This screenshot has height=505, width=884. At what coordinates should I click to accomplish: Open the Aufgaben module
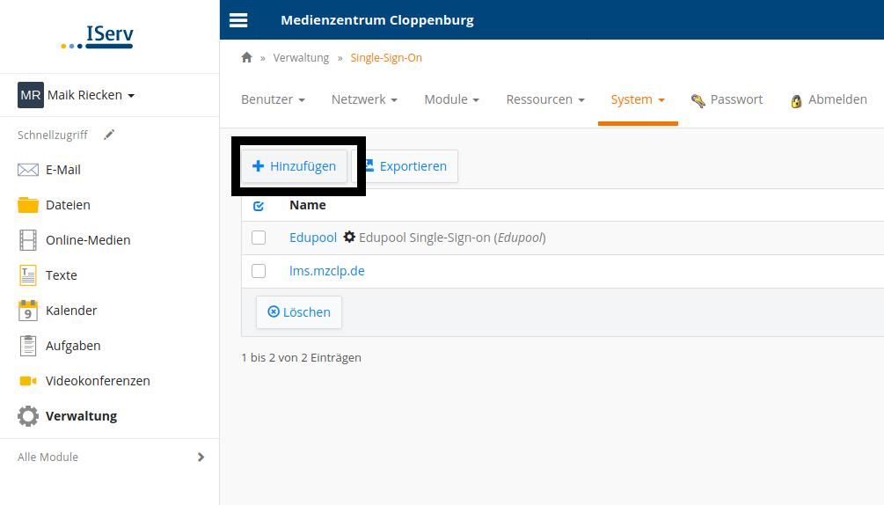click(x=72, y=346)
